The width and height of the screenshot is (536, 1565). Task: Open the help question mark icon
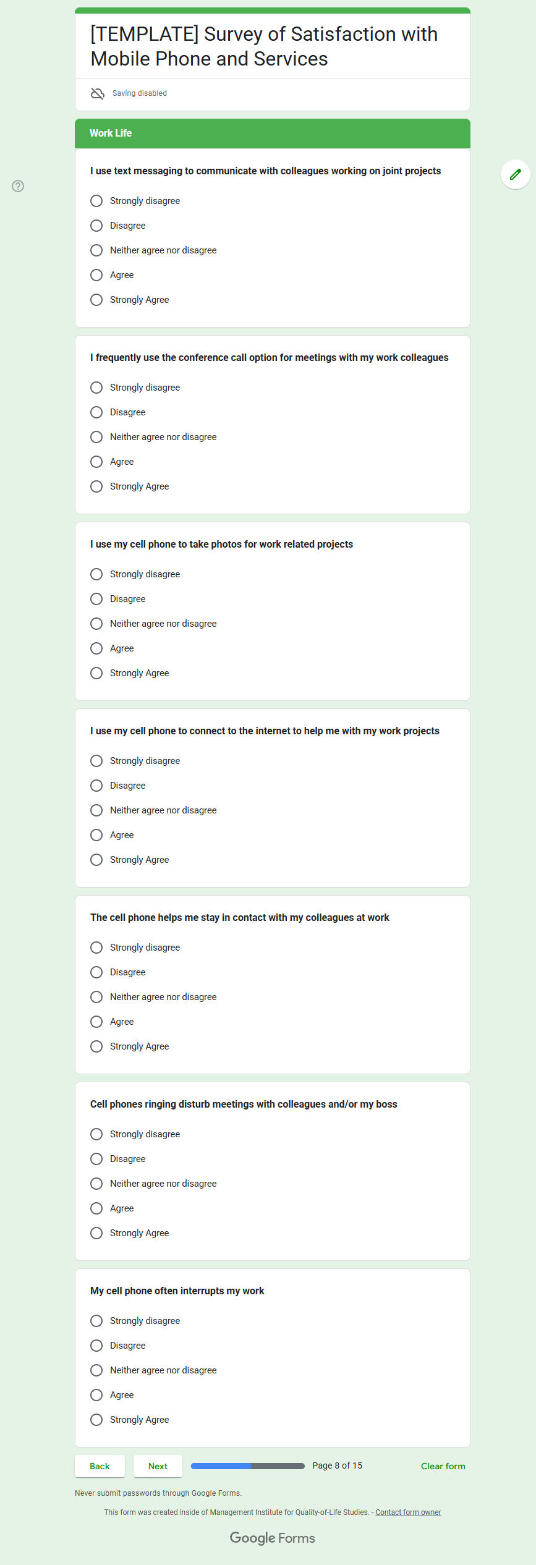point(18,186)
